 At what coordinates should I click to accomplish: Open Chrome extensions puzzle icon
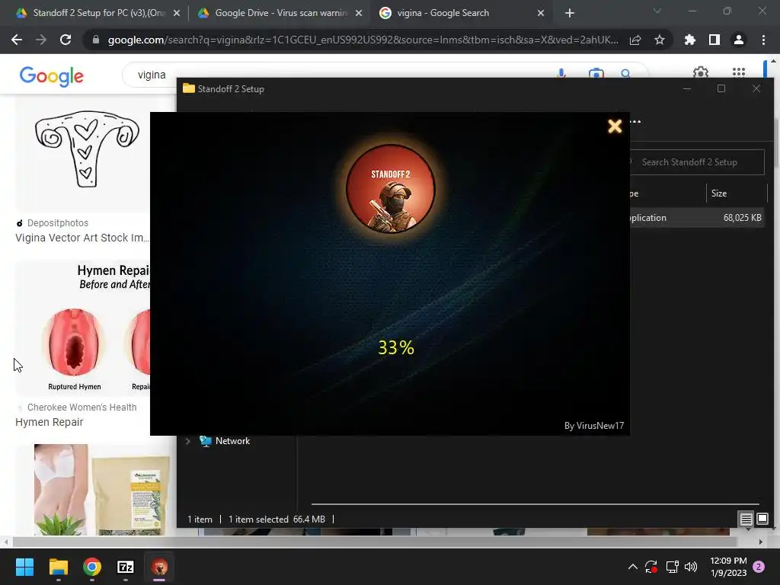[x=690, y=40]
